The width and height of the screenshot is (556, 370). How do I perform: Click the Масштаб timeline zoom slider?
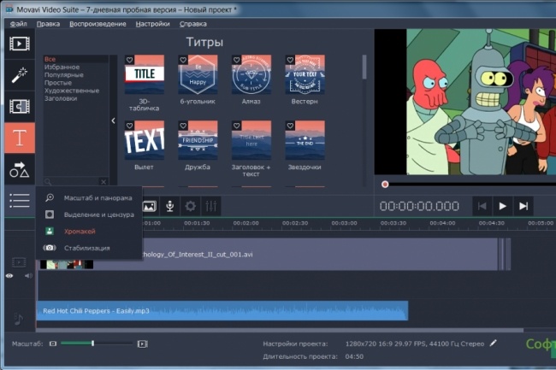click(97, 344)
